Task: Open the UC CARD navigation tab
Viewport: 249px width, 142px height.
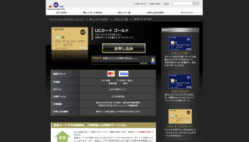Action: 61,13
